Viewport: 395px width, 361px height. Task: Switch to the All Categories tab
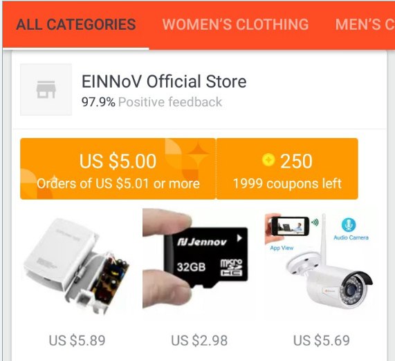tap(76, 24)
